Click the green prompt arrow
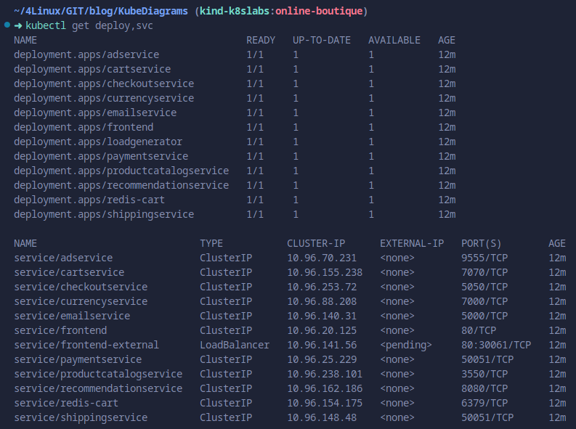 18,25
